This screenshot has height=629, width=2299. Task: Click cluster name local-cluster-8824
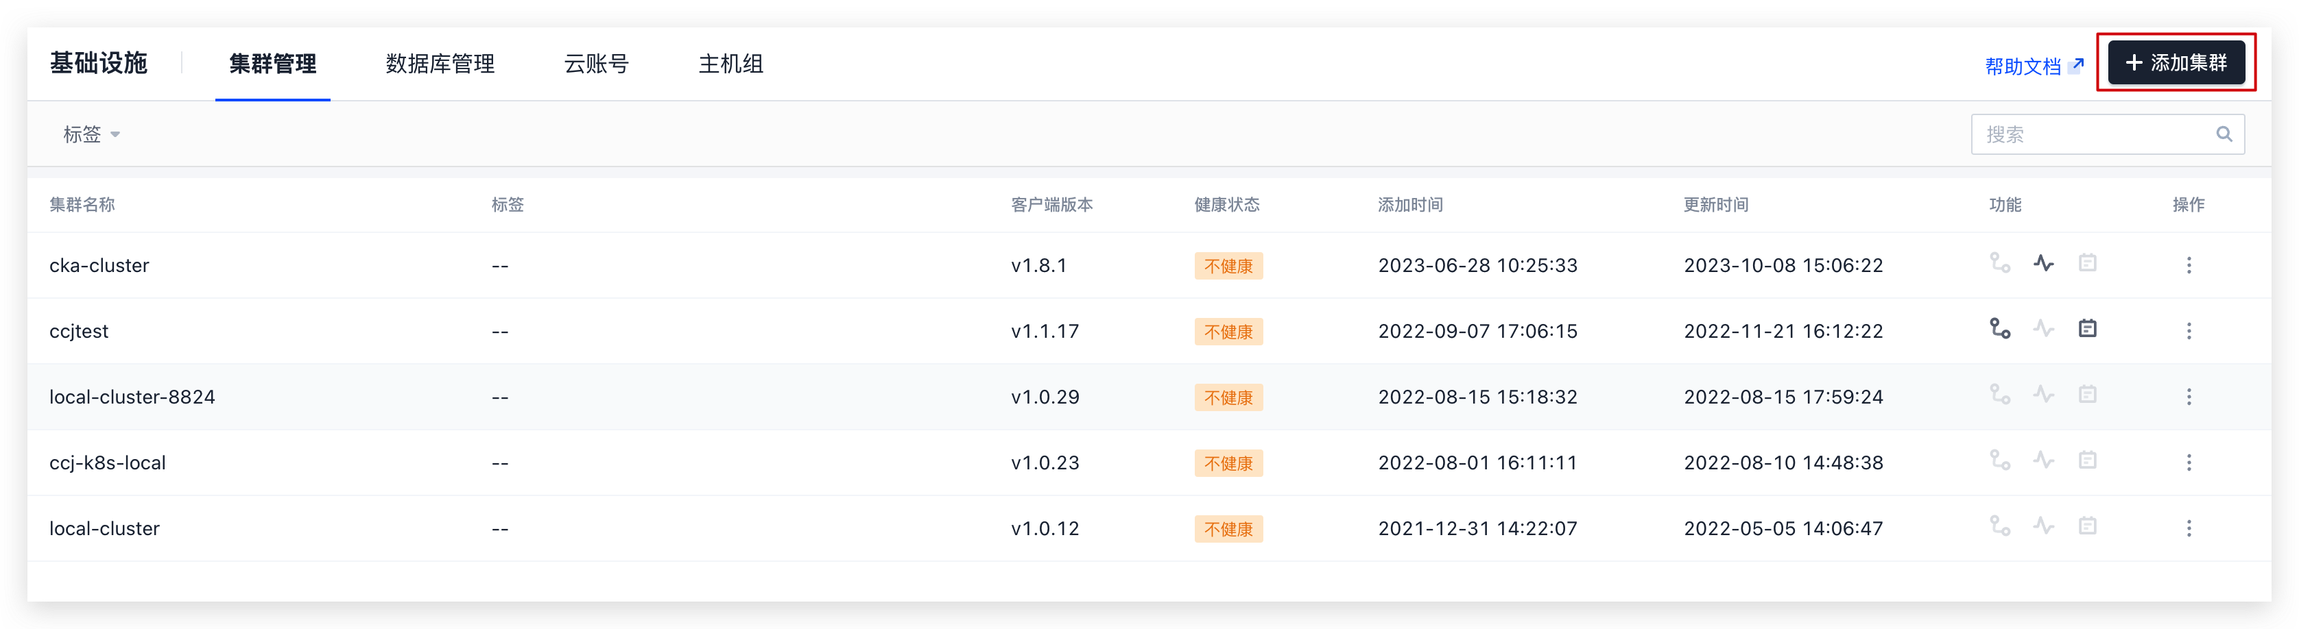coord(132,396)
